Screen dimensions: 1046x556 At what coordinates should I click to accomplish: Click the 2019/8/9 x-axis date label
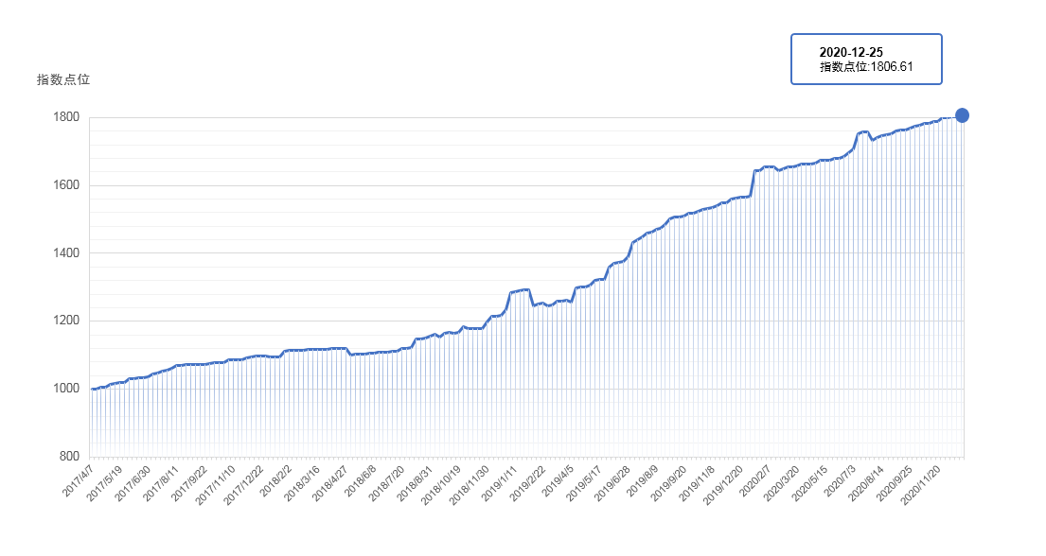pyautogui.click(x=643, y=480)
